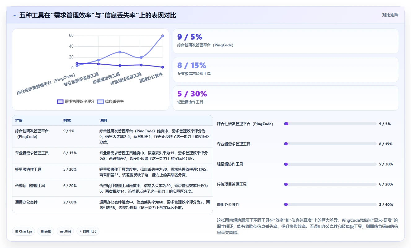This screenshot has width=411, height=248.
Task: Click the 表格 tag chip
Action: 46,231
